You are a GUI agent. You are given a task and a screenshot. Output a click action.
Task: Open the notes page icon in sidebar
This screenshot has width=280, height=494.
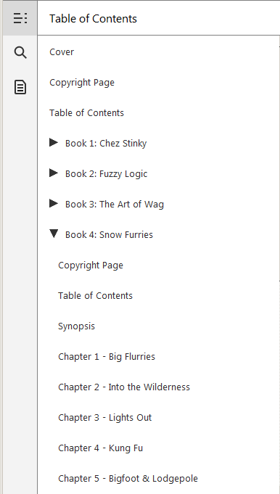[20, 87]
